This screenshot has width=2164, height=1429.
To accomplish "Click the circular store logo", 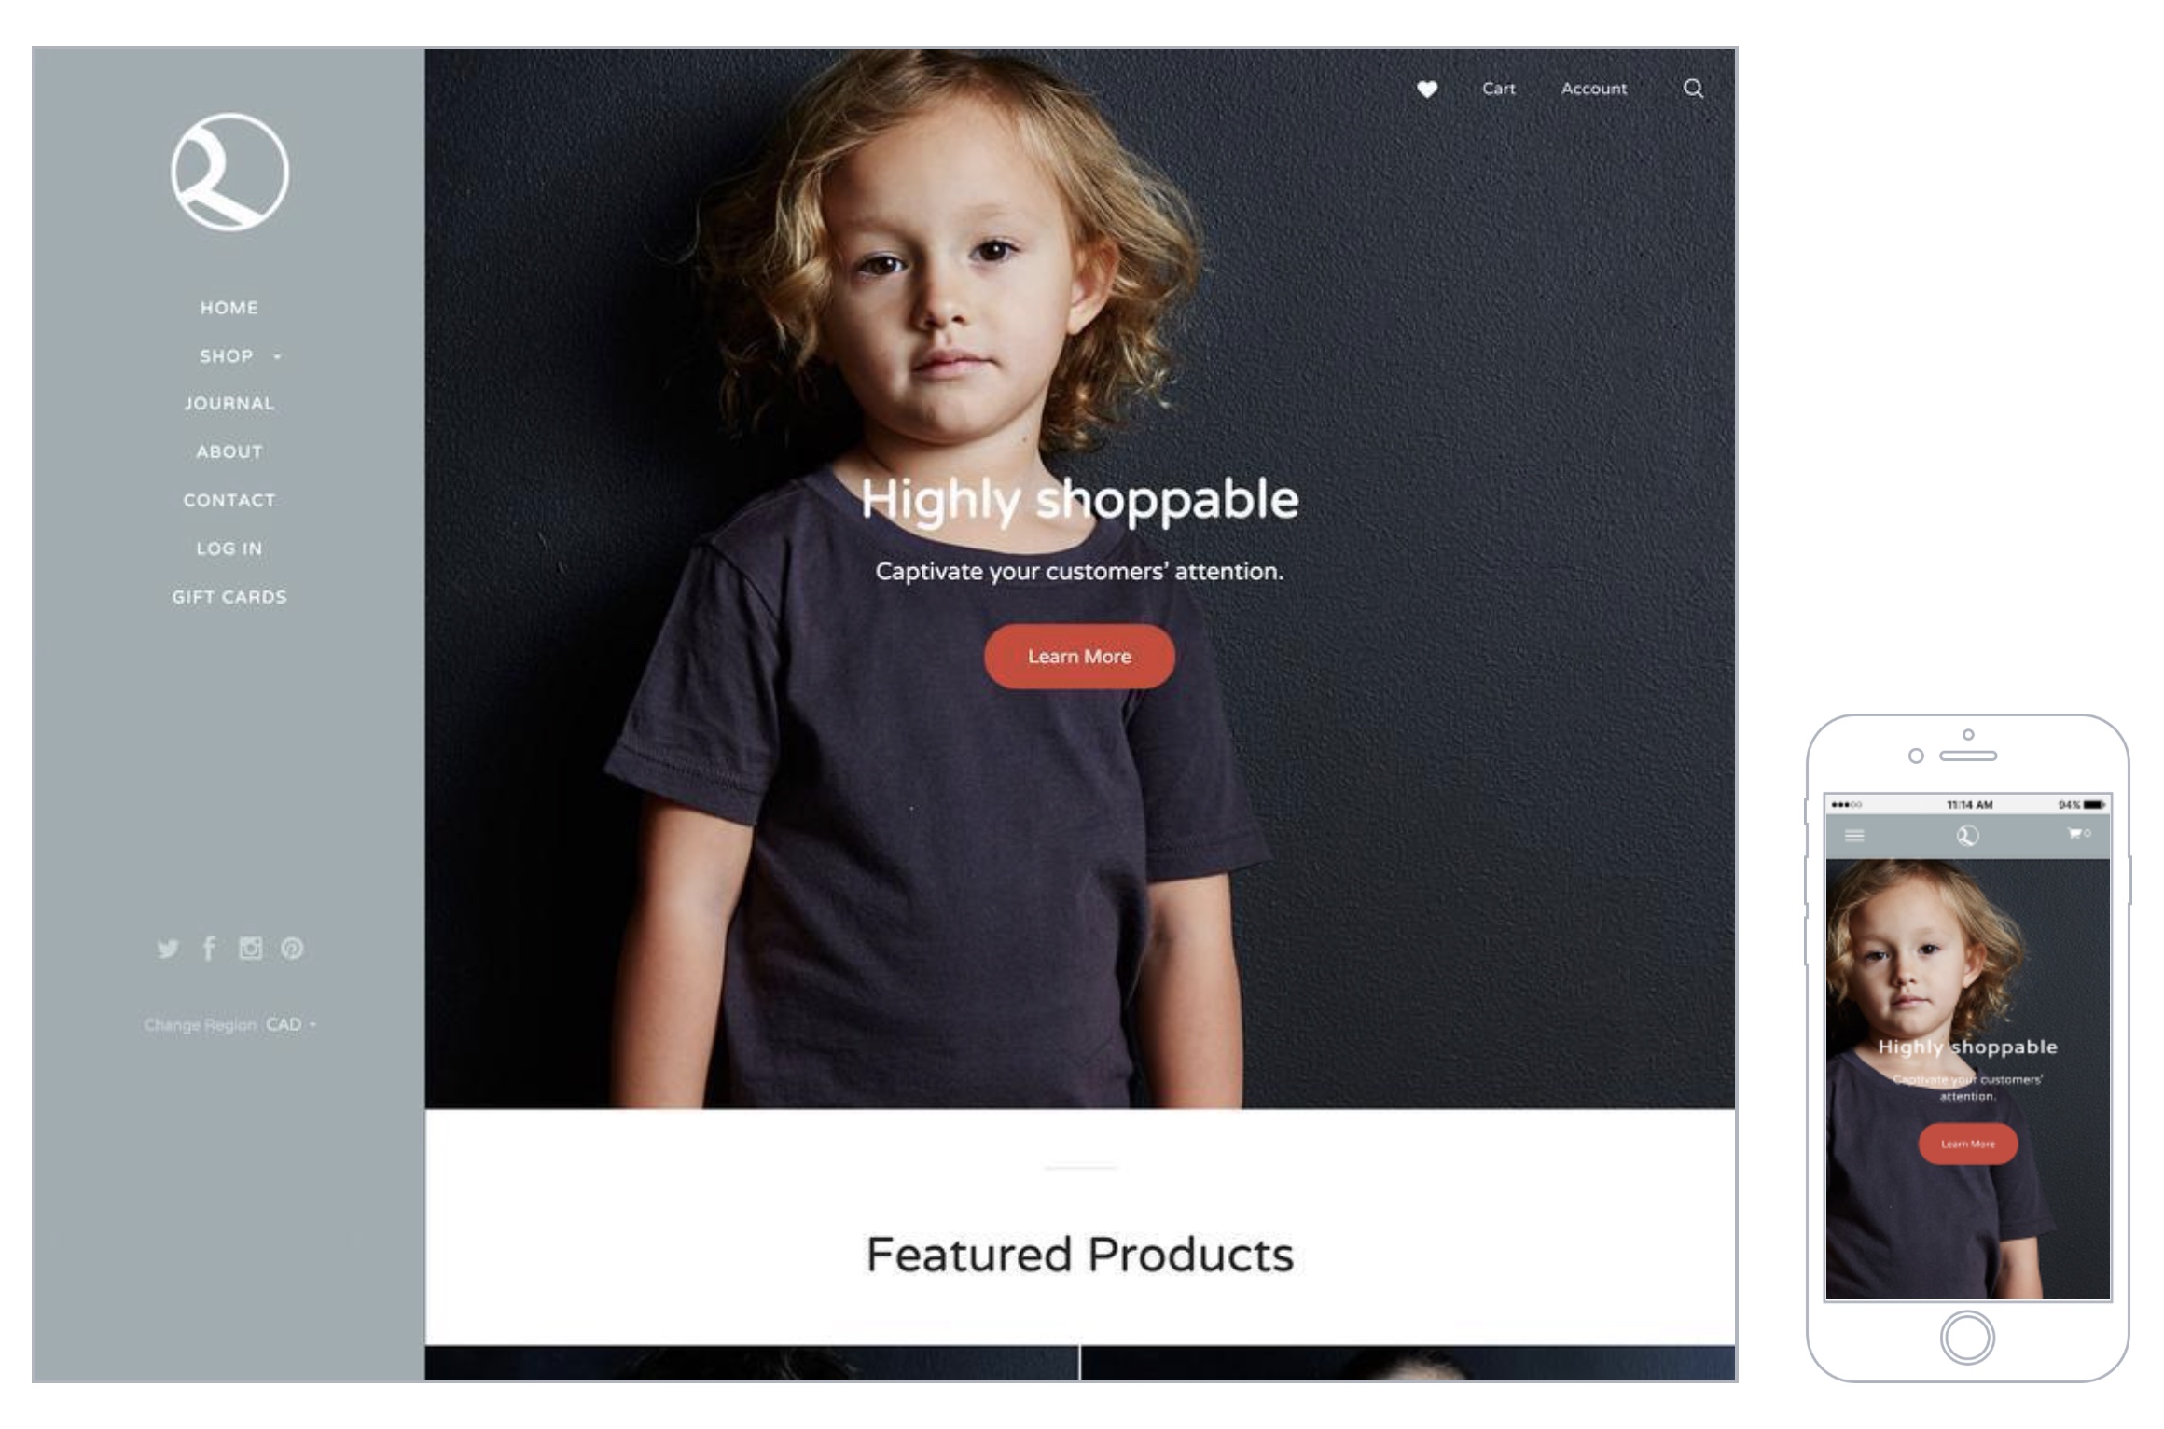I will click(229, 172).
